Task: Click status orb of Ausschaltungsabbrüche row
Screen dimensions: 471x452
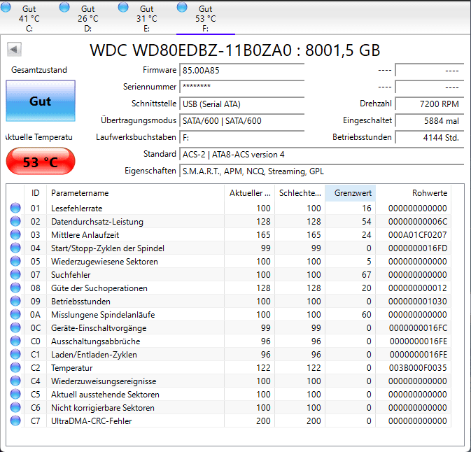Action: click(x=15, y=341)
